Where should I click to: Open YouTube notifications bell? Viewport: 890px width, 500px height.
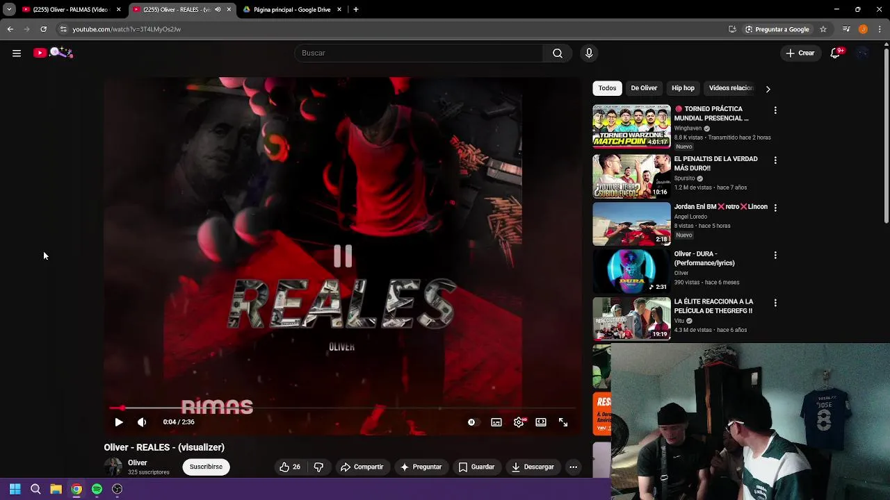(836, 53)
